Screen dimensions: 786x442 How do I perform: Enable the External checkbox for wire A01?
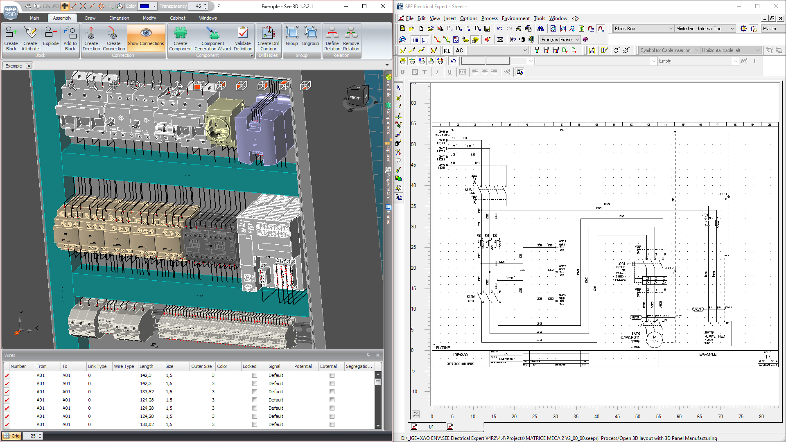click(x=332, y=374)
